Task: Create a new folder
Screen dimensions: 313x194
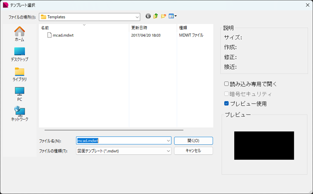Action: click(163, 16)
